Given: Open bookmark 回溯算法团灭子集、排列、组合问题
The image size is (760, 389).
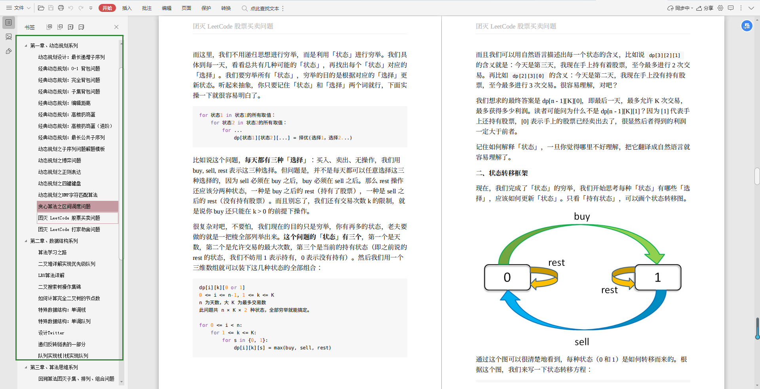Looking at the screenshot, I should 76,379.
